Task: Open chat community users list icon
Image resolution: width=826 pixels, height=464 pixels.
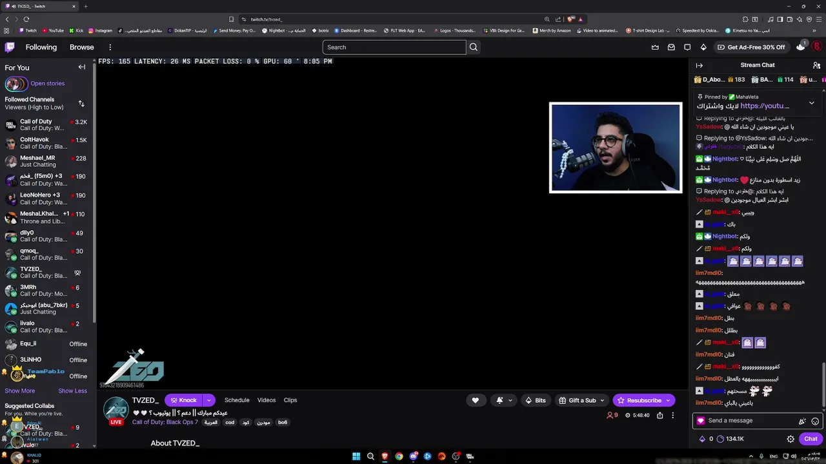Action: [816, 65]
